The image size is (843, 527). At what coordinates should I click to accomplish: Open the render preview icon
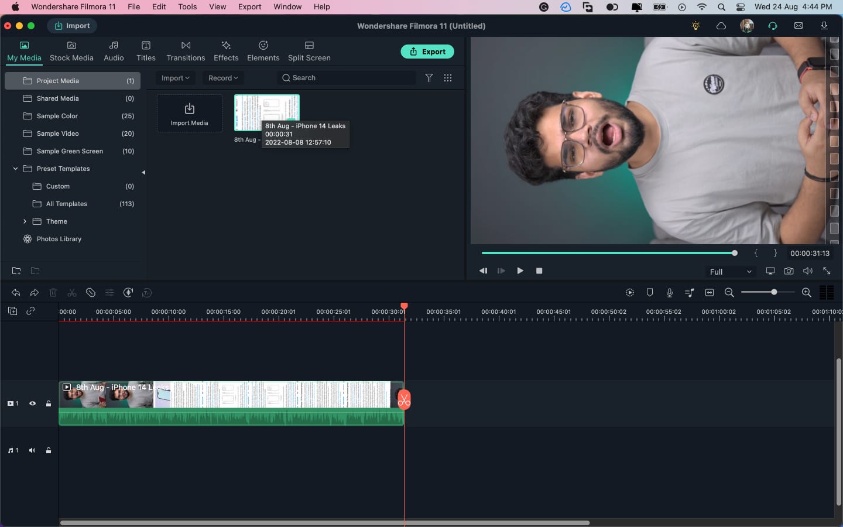630,293
